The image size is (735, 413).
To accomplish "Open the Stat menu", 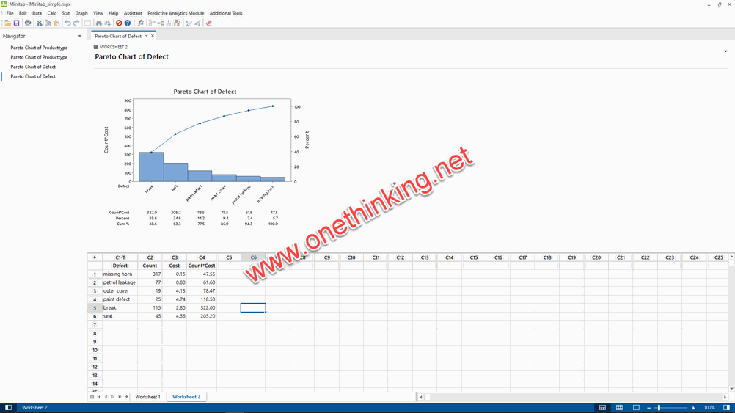I will pos(66,13).
